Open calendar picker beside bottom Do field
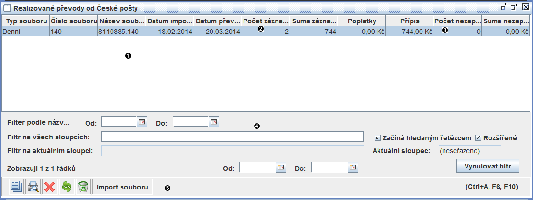Viewport: 533px width, 200px height. (x=353, y=168)
